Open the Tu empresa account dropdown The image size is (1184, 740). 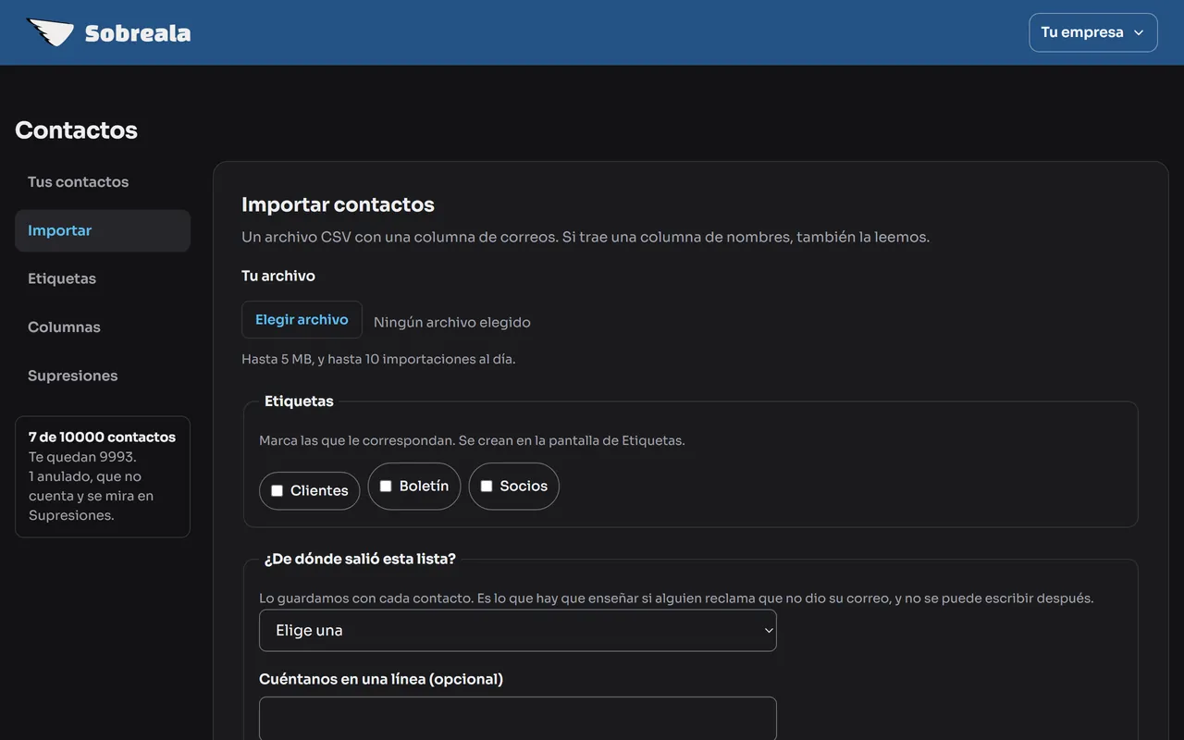(x=1093, y=32)
